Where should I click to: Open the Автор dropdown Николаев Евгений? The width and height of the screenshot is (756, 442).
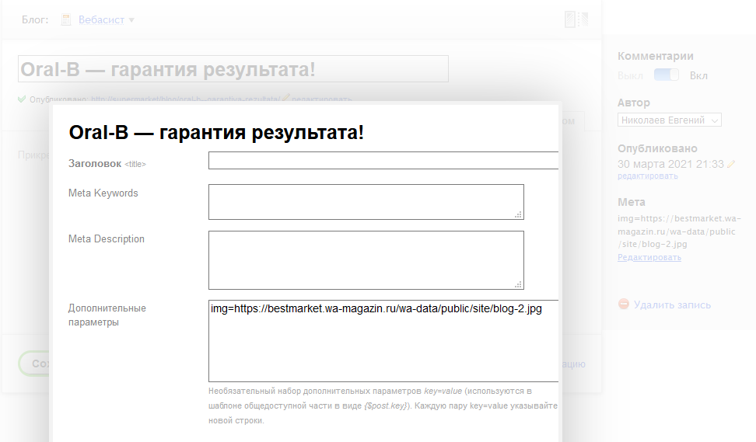[669, 120]
